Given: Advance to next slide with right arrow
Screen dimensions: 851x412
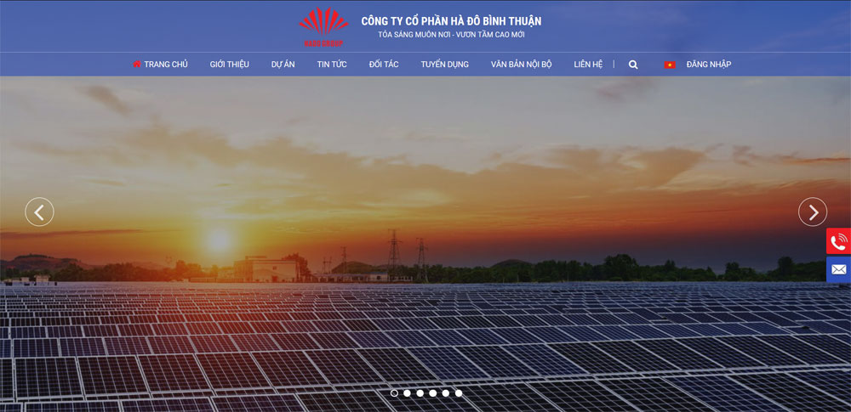Looking at the screenshot, I should tap(813, 212).
